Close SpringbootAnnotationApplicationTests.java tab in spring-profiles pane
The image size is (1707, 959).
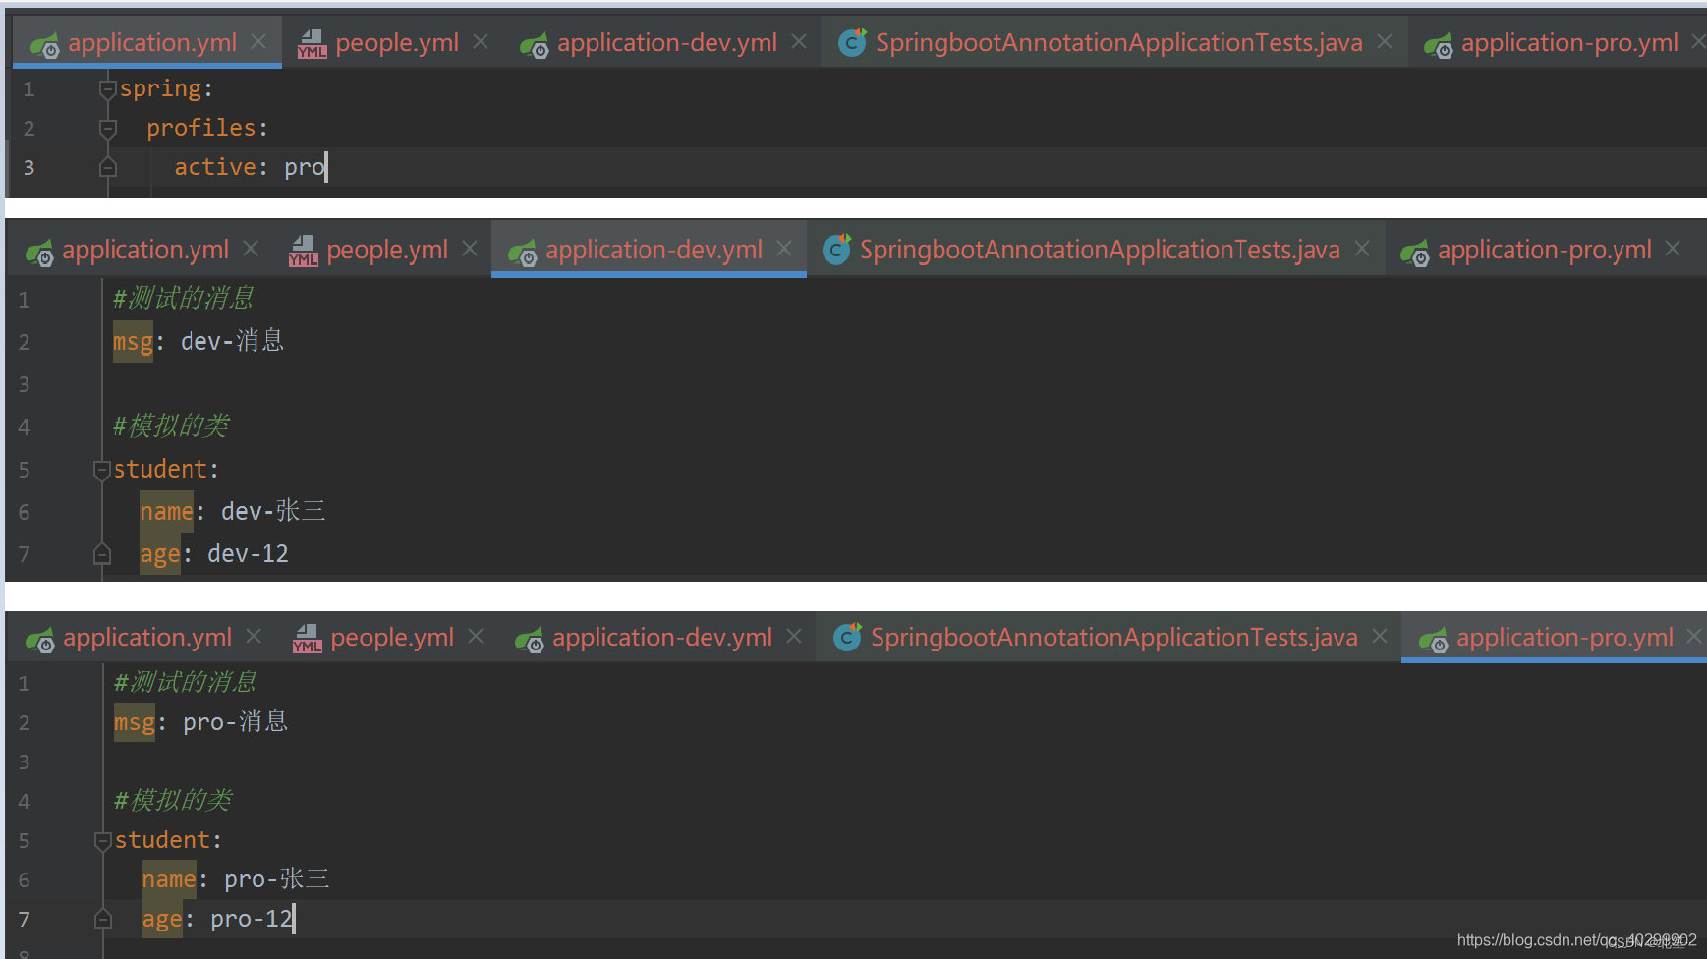pyautogui.click(x=1385, y=42)
